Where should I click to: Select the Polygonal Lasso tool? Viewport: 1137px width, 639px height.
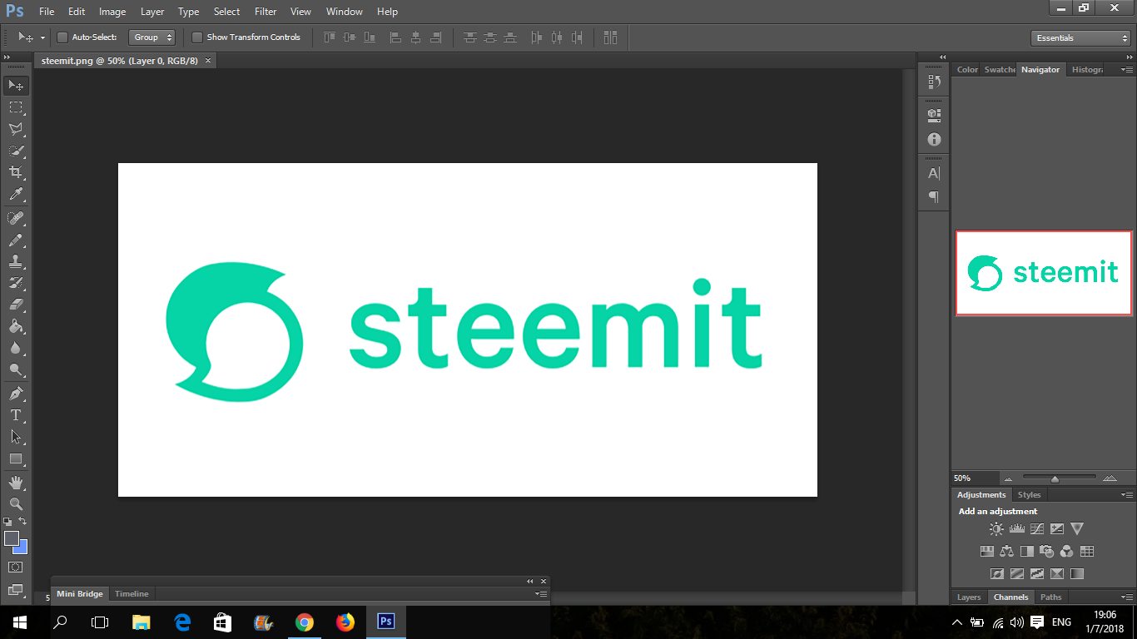tap(16, 129)
